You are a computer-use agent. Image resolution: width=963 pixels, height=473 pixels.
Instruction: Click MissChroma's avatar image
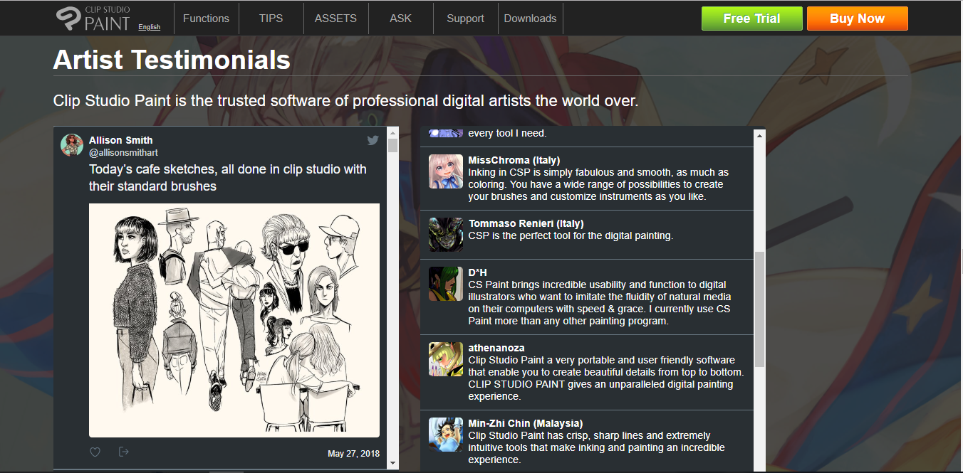446,171
